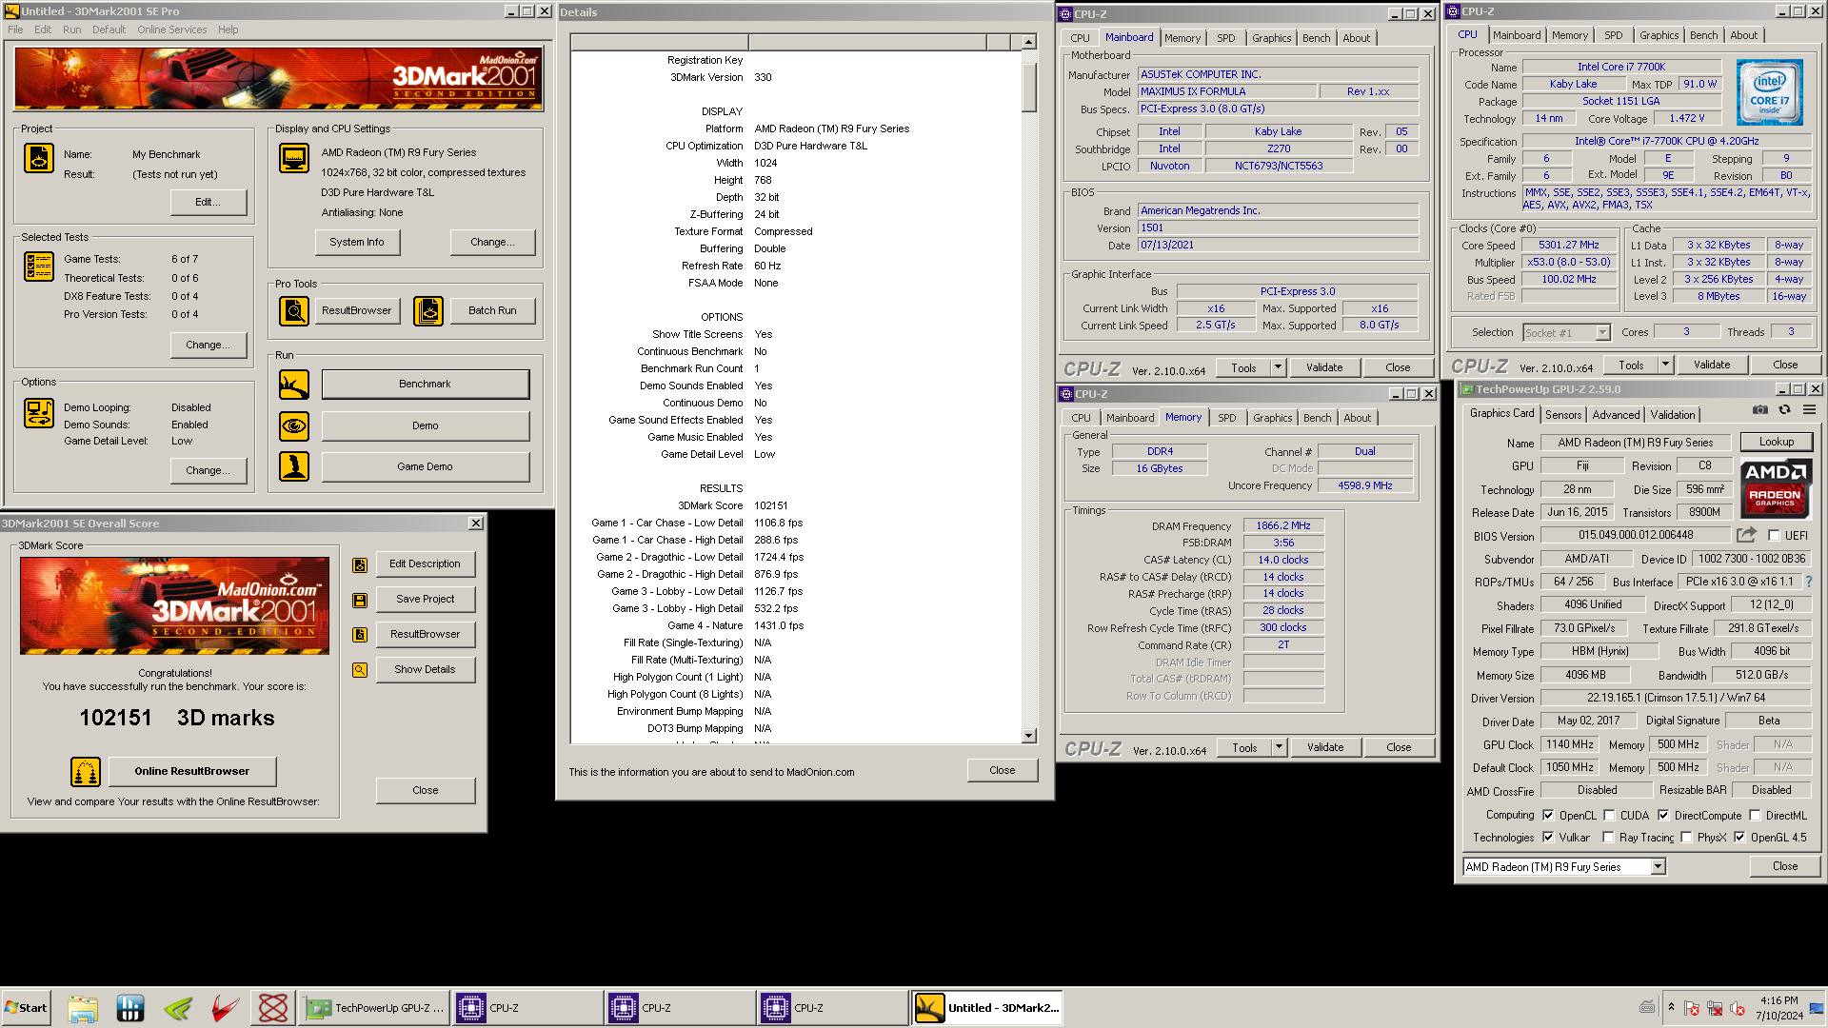
Task: Click the Lookup button in GPU-Z
Action: [1777, 442]
